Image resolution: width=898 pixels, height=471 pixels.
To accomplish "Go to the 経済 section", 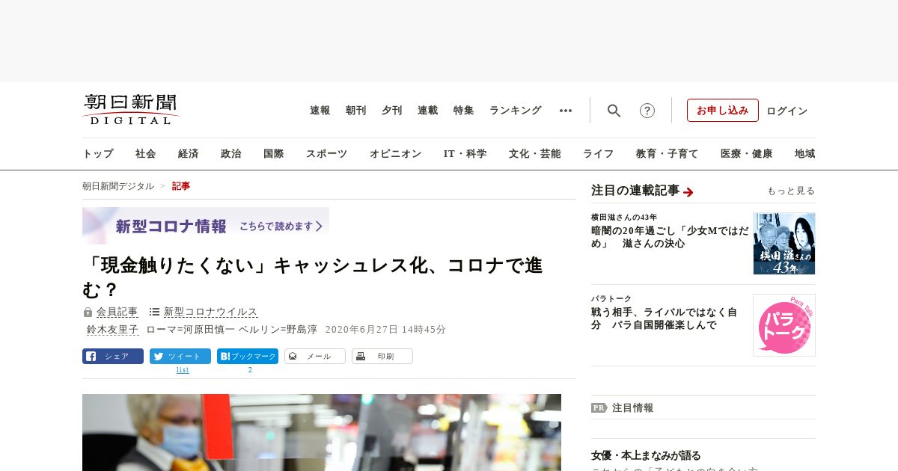I will (x=189, y=154).
